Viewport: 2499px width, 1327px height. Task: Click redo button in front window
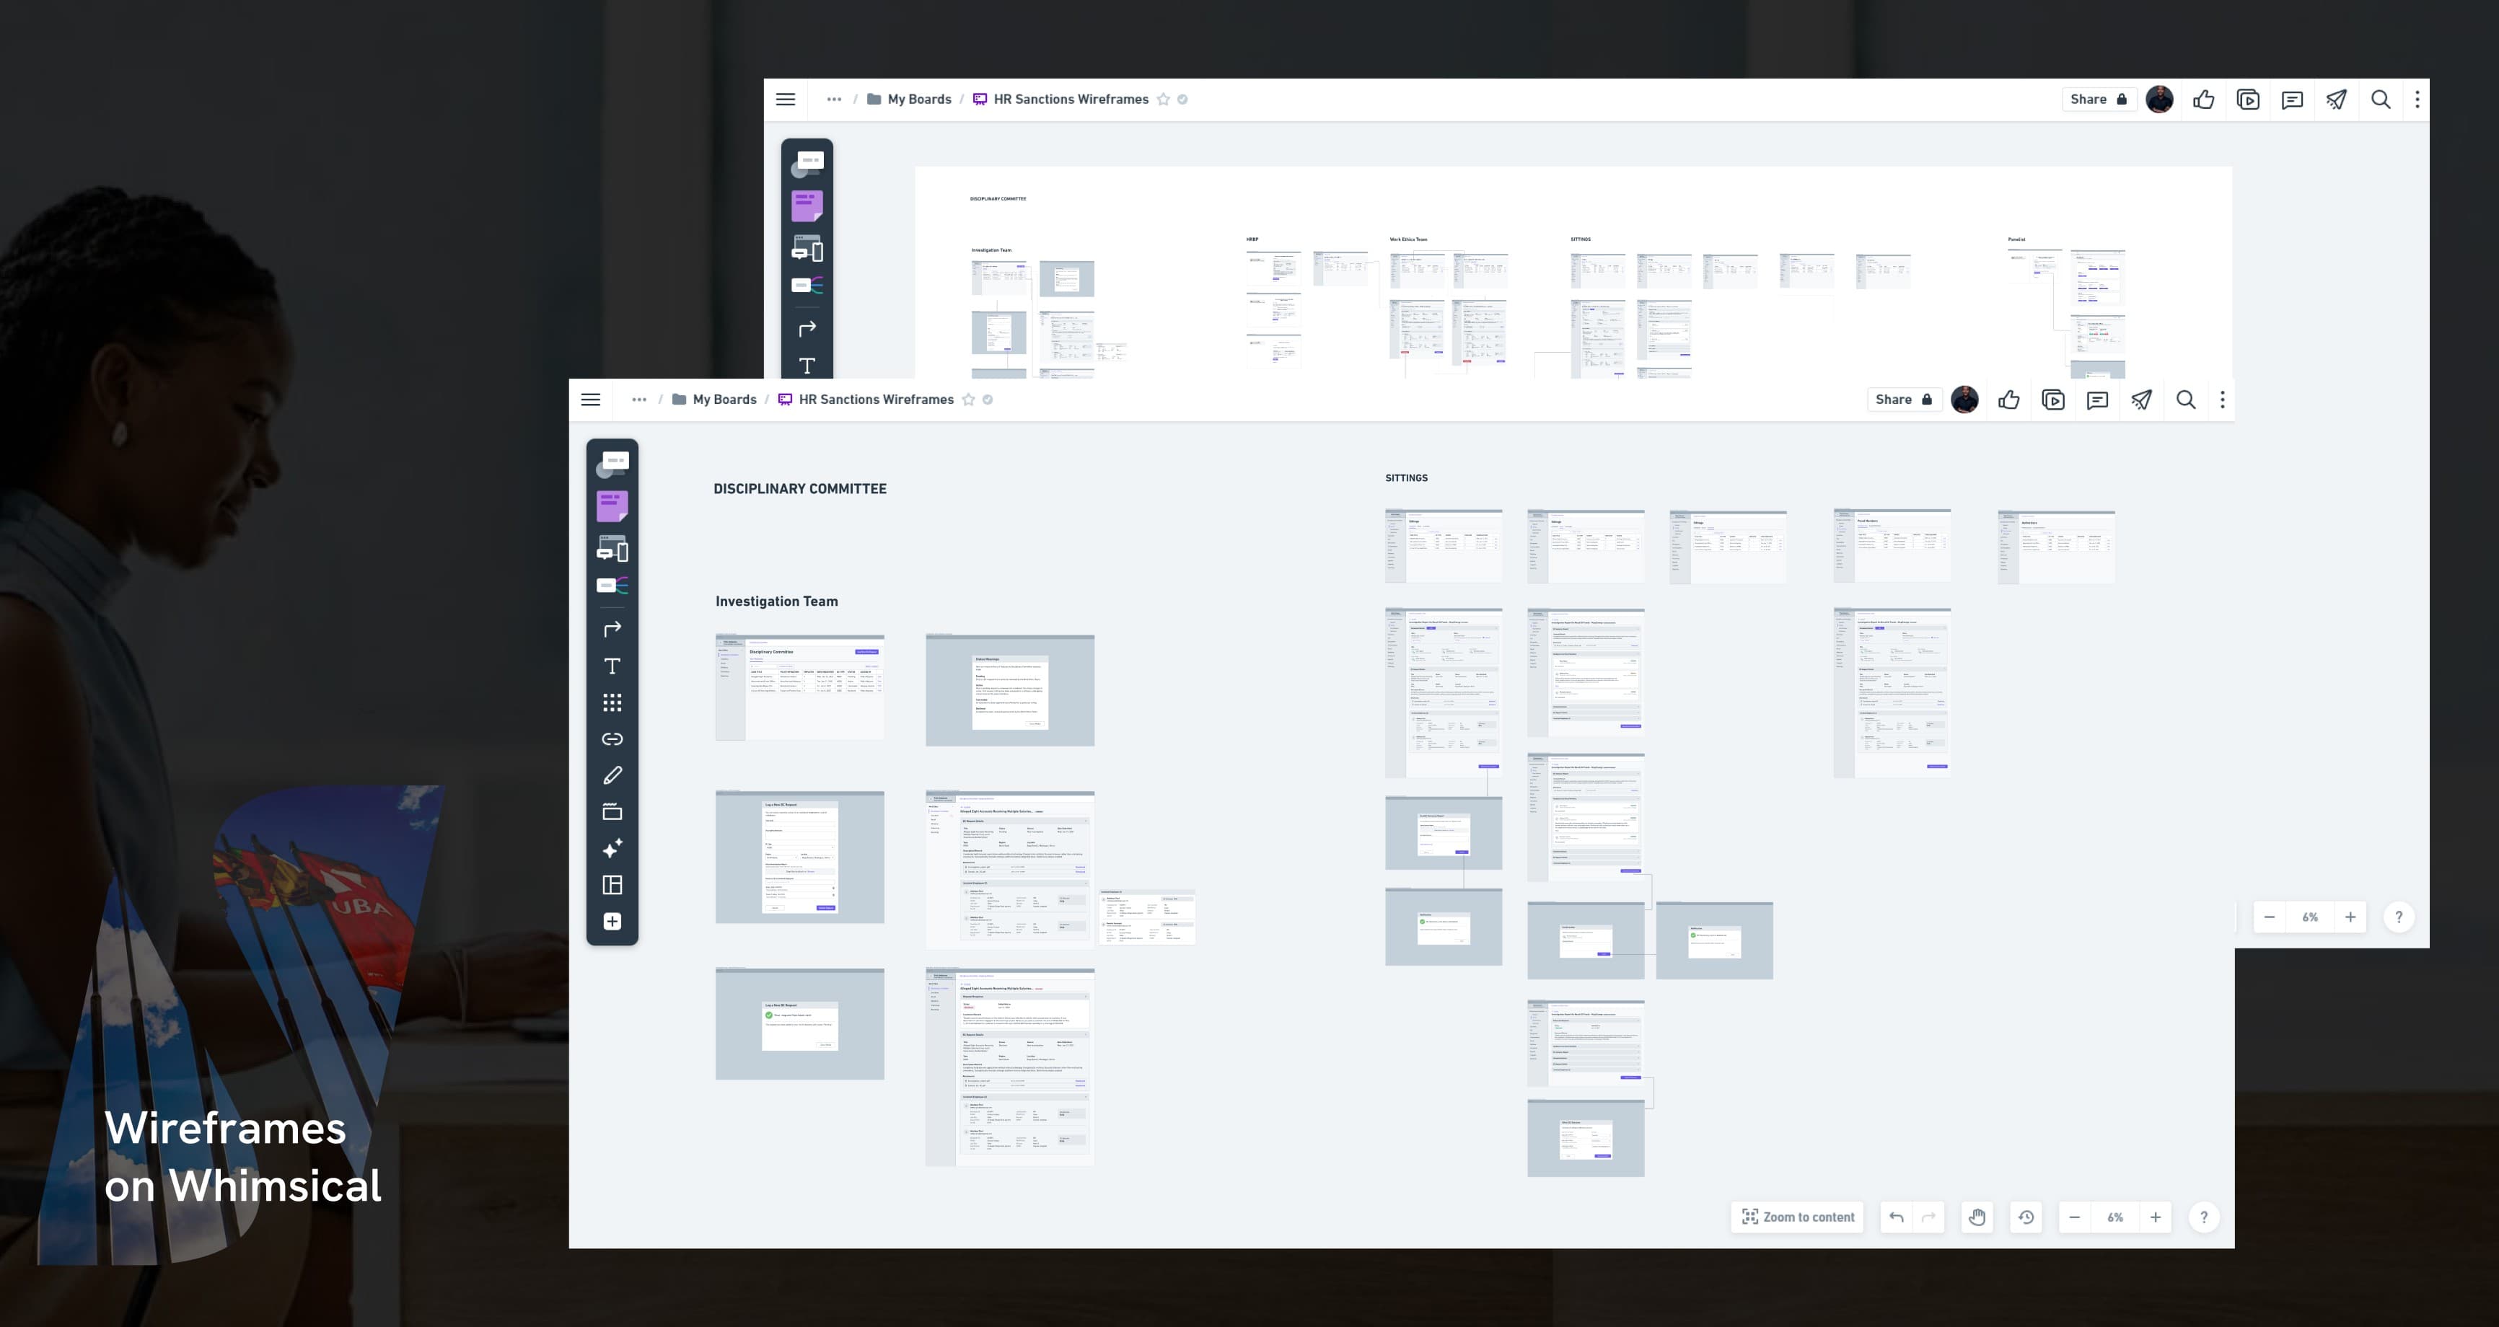(1928, 1217)
